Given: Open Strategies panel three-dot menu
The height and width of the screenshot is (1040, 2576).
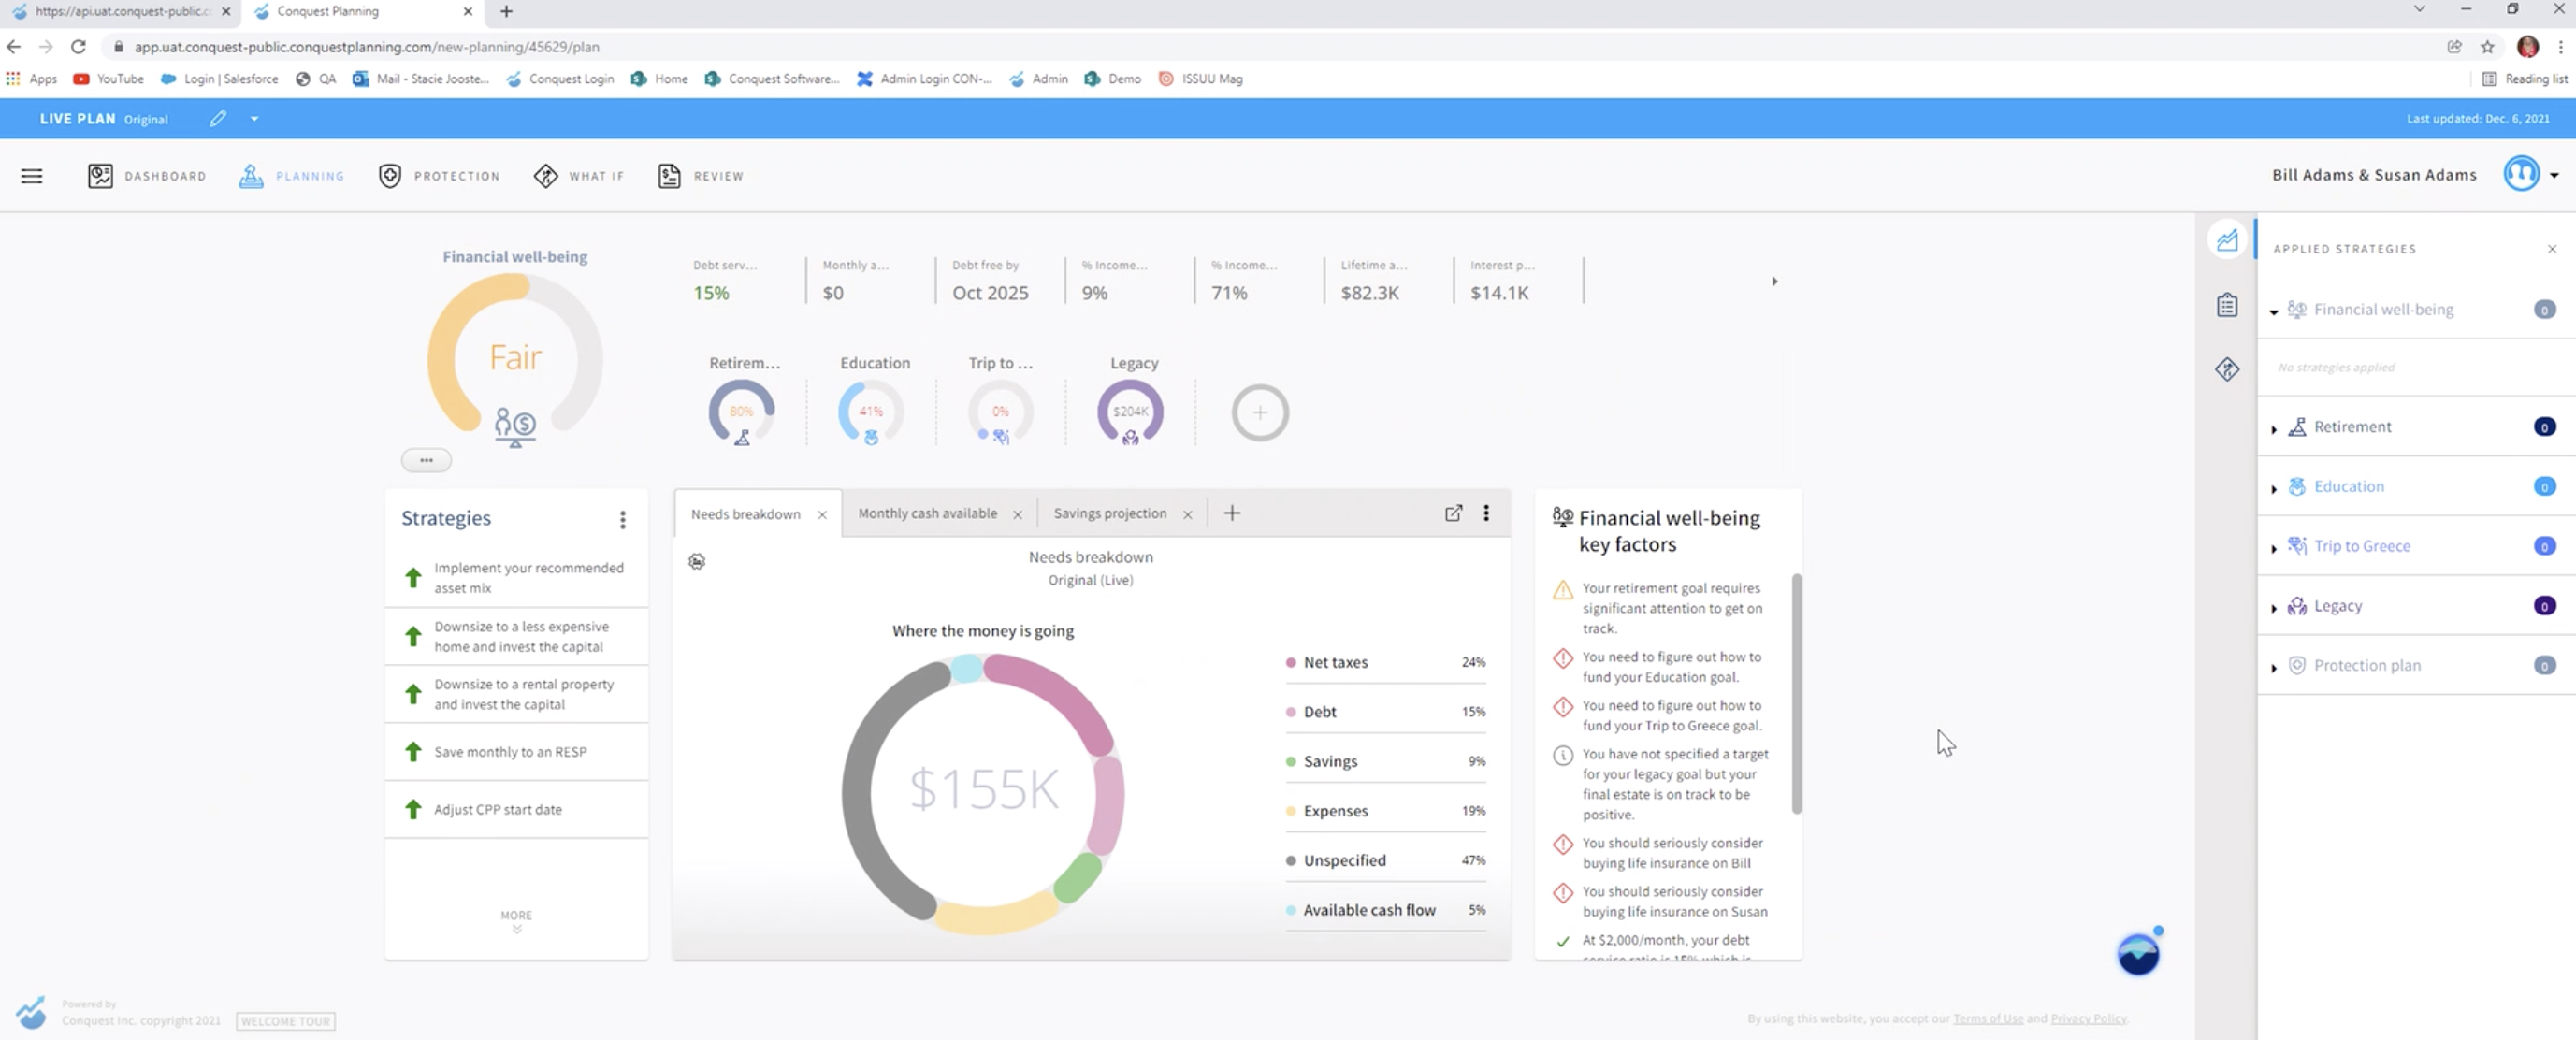Looking at the screenshot, I should (622, 519).
